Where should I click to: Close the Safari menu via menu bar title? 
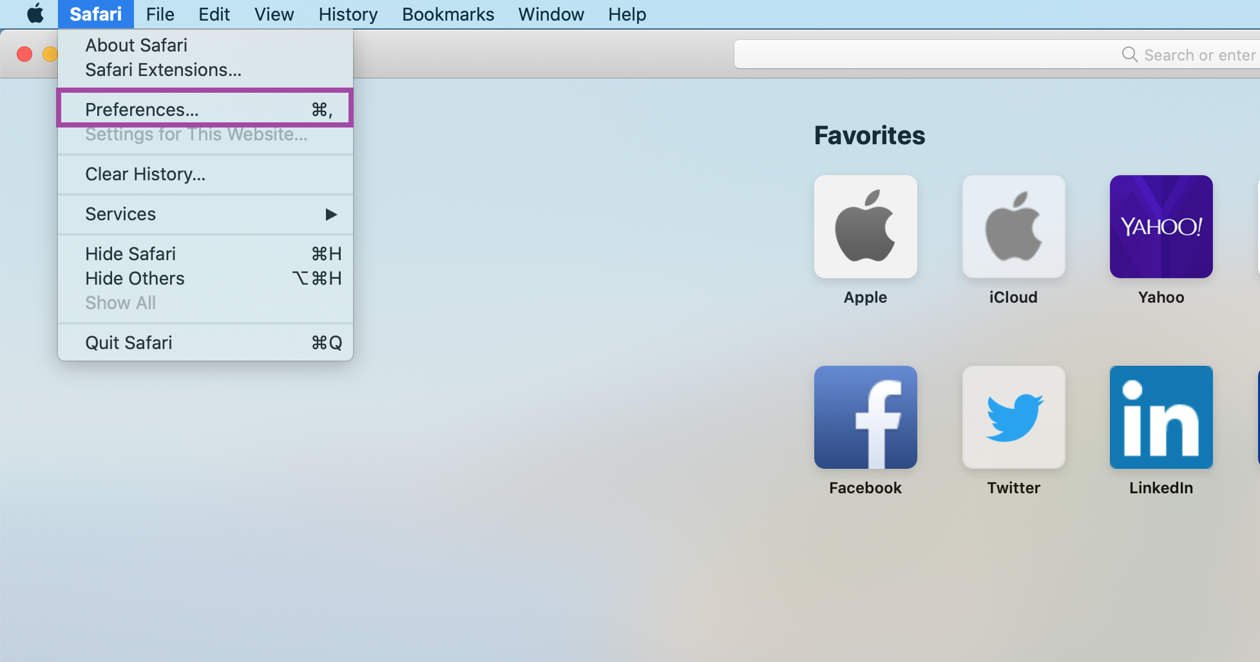pyautogui.click(x=95, y=14)
